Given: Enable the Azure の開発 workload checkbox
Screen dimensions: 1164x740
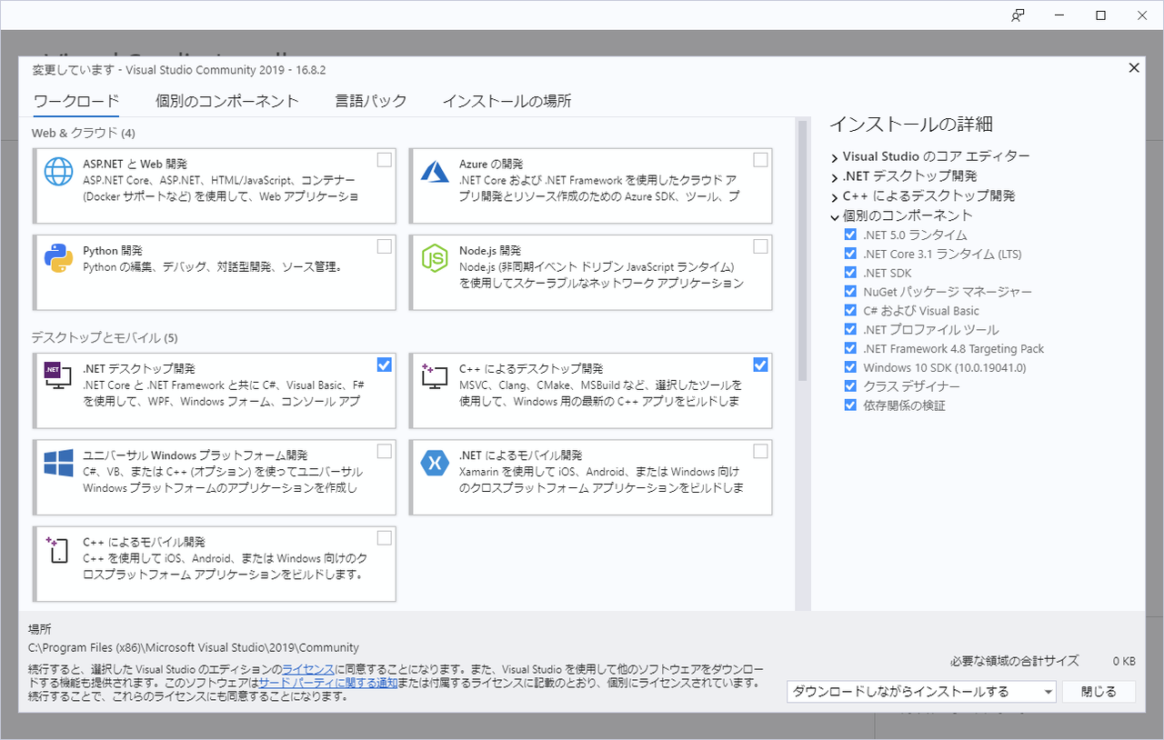Looking at the screenshot, I should (x=760, y=160).
